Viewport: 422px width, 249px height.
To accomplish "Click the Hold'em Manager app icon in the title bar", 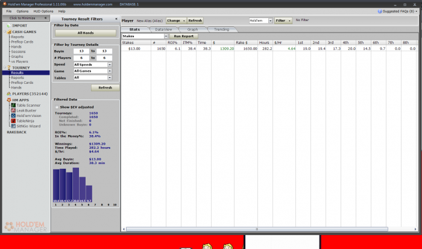I will [5, 4].
